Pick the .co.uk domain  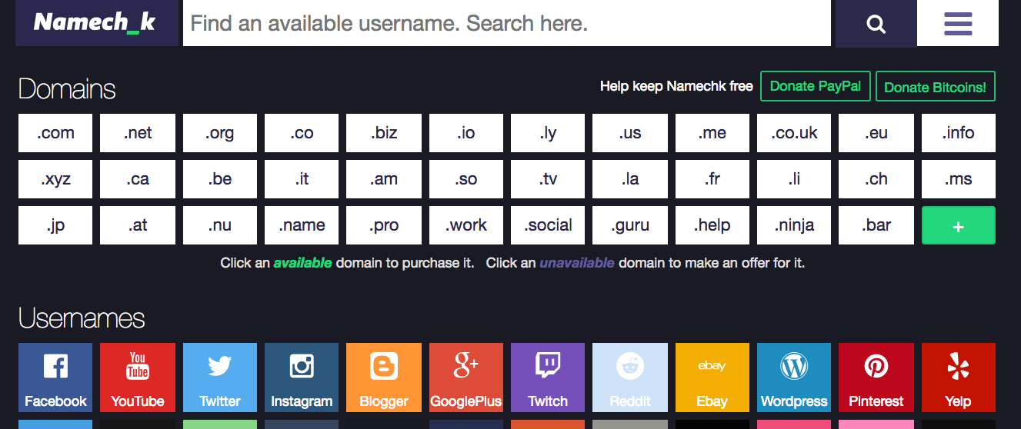pyautogui.click(x=794, y=133)
